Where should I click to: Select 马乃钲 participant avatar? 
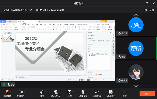tap(136, 25)
